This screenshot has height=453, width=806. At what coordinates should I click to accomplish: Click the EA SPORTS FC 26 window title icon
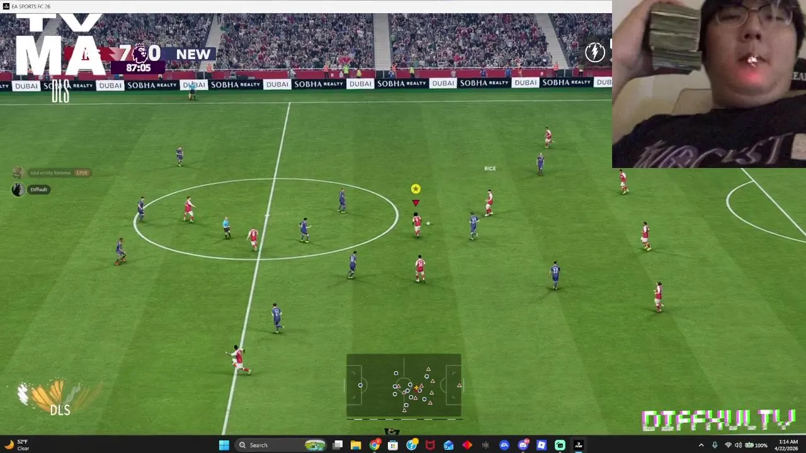pos(6,6)
